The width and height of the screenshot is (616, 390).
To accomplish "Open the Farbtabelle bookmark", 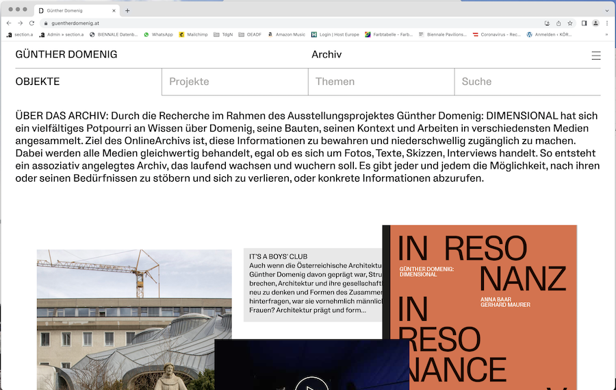I will coord(389,35).
